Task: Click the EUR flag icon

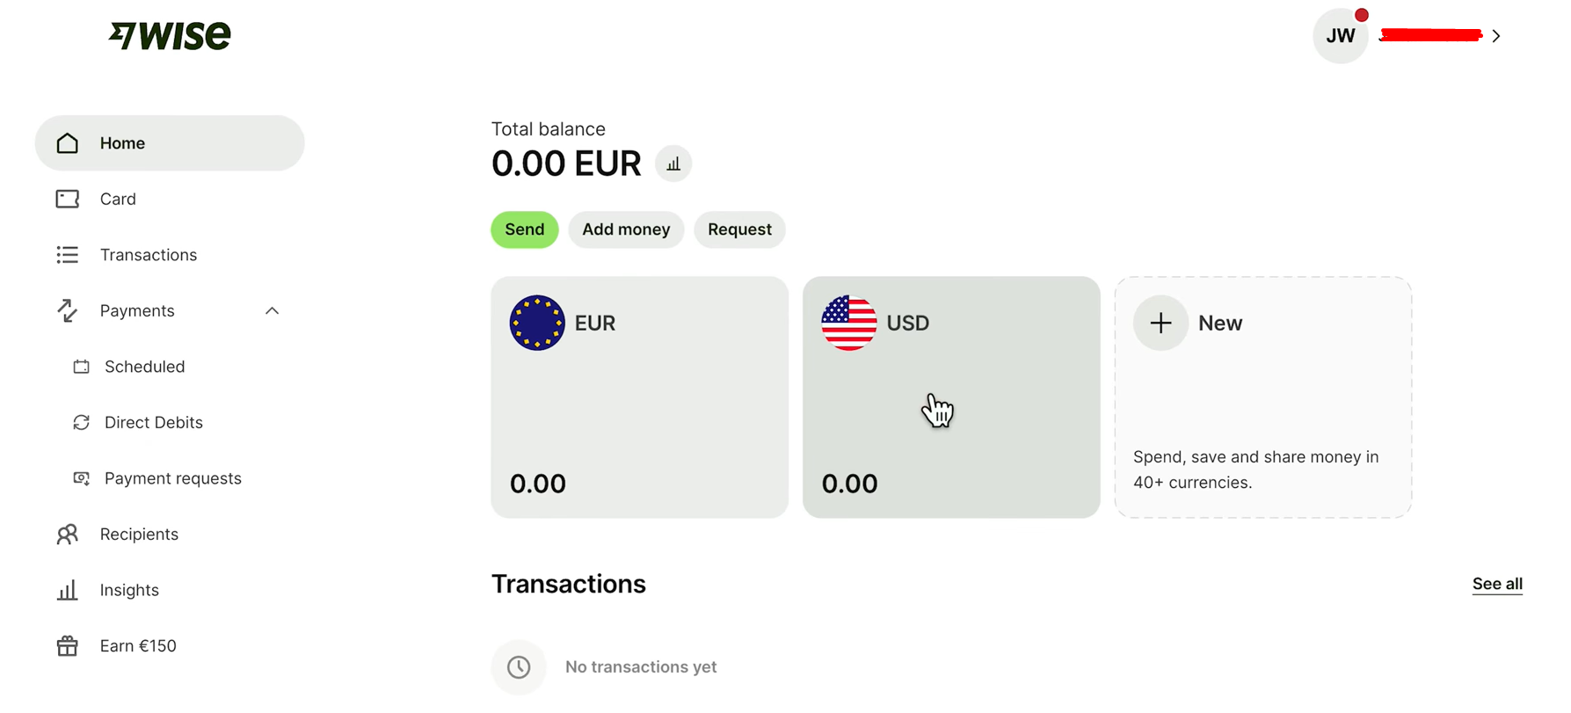Action: click(x=537, y=323)
